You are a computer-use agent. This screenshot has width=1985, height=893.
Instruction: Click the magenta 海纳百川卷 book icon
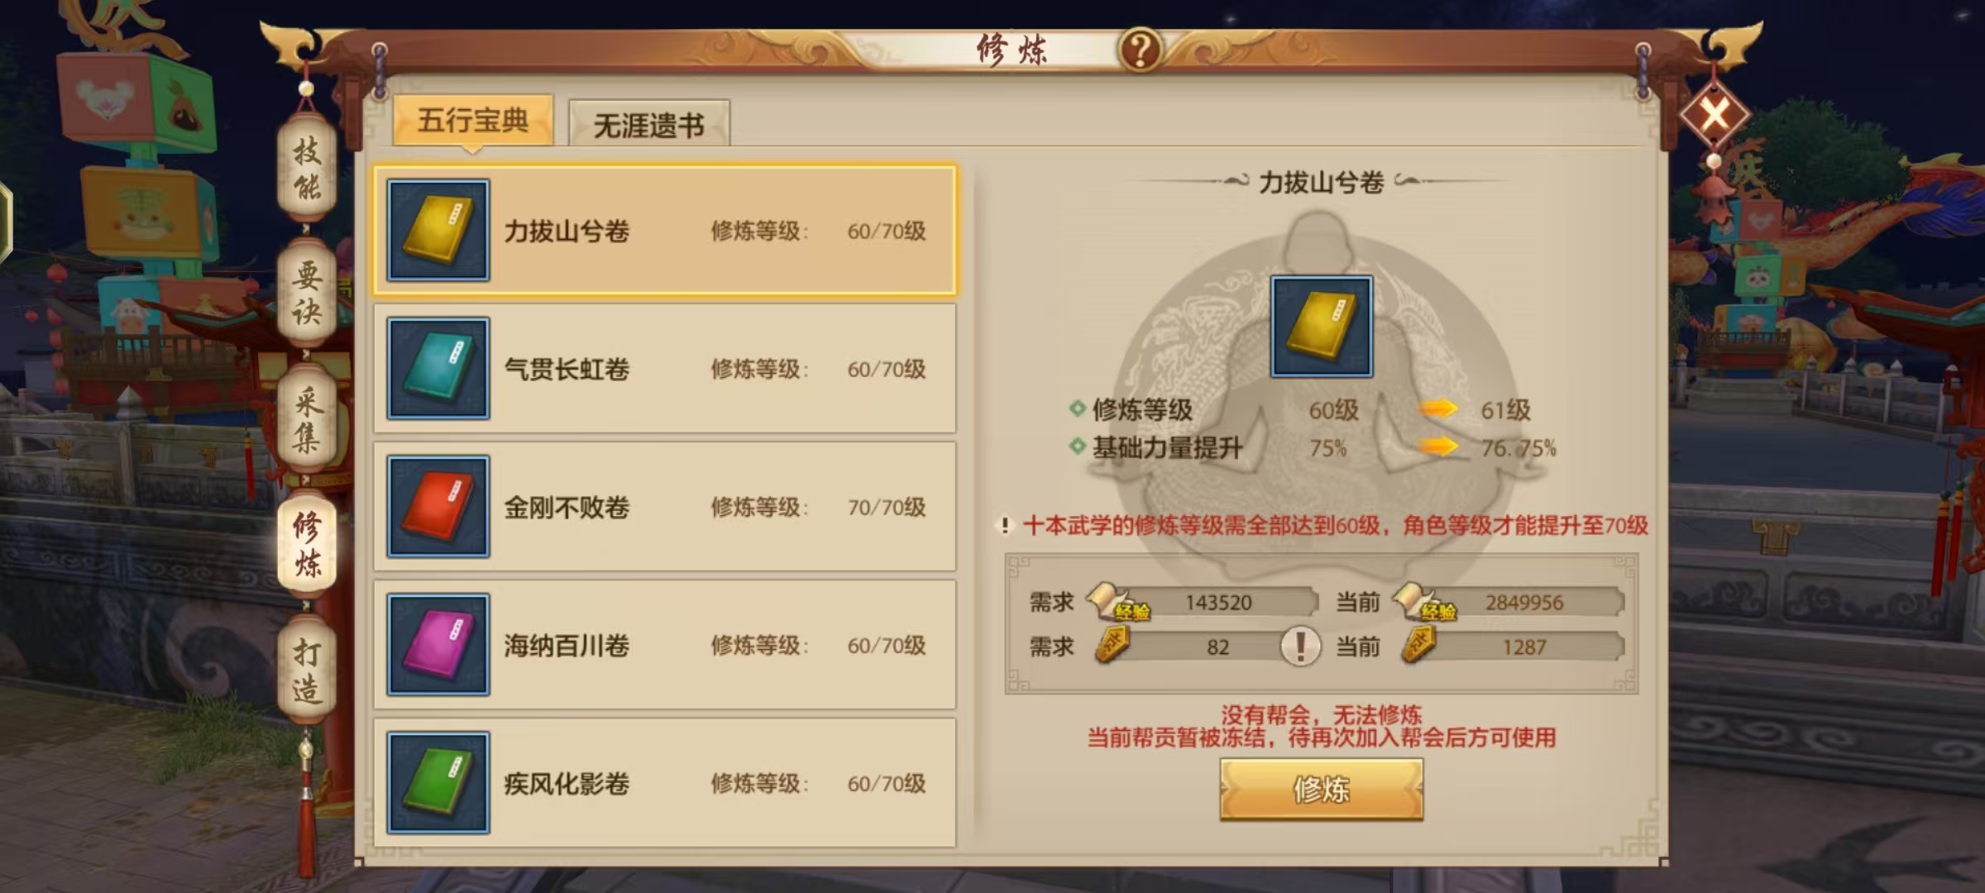pos(438,645)
